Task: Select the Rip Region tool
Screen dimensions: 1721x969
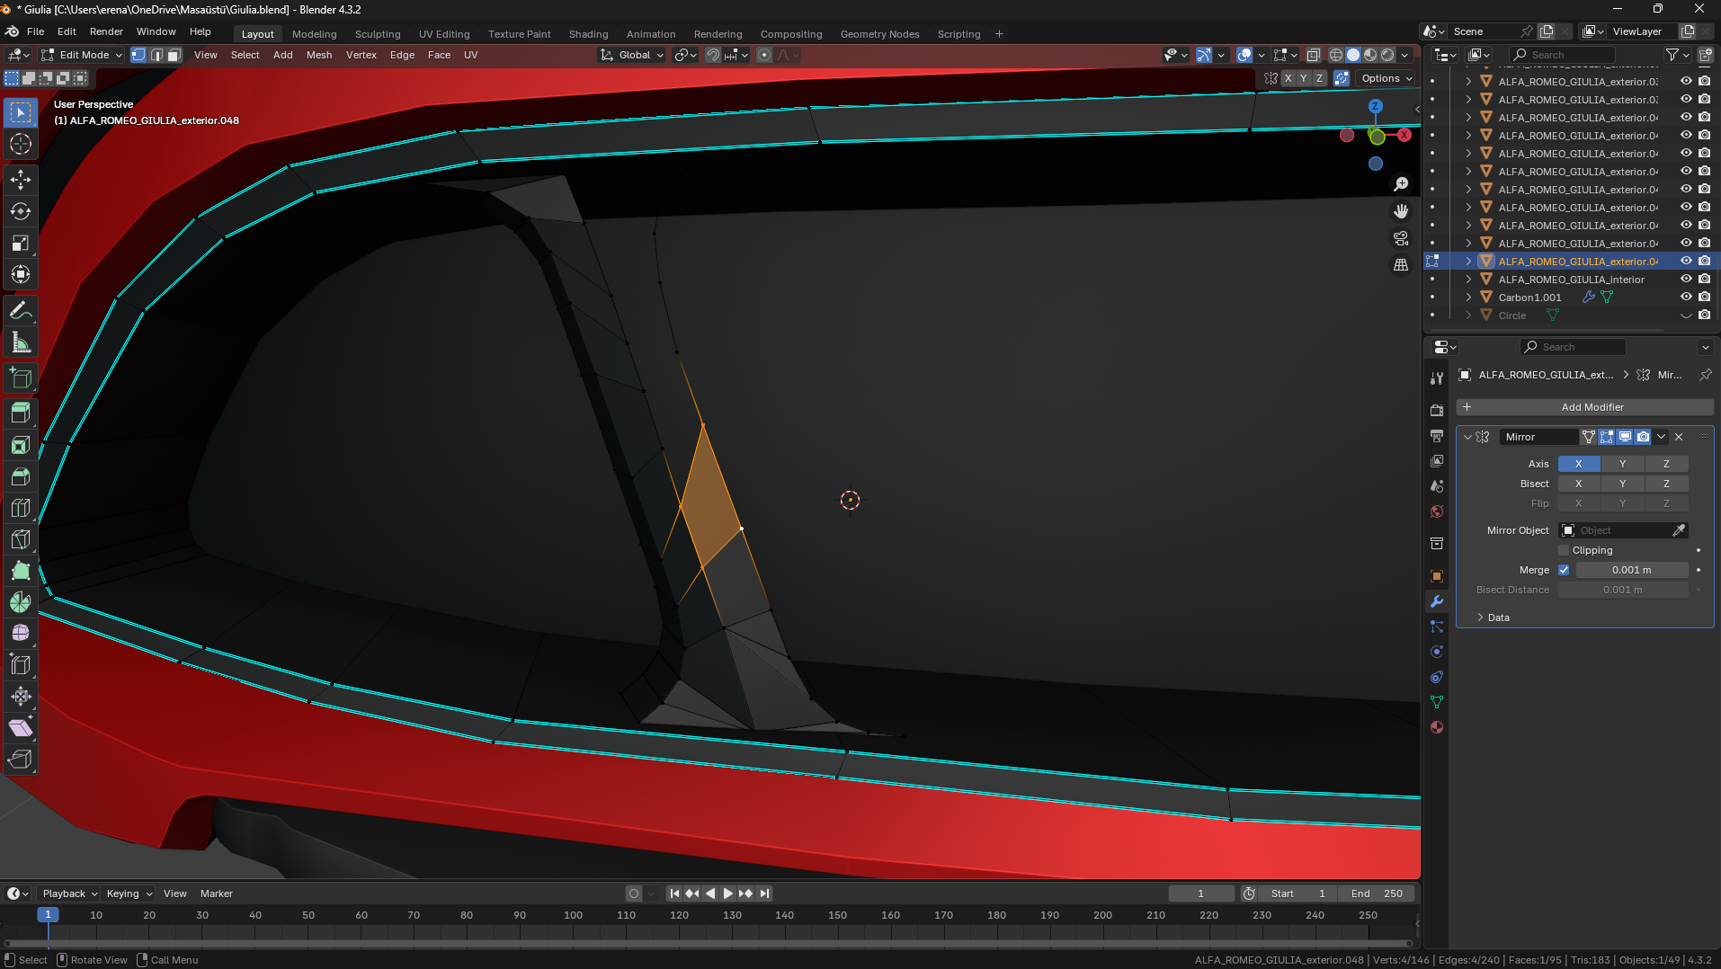Action: click(x=21, y=760)
